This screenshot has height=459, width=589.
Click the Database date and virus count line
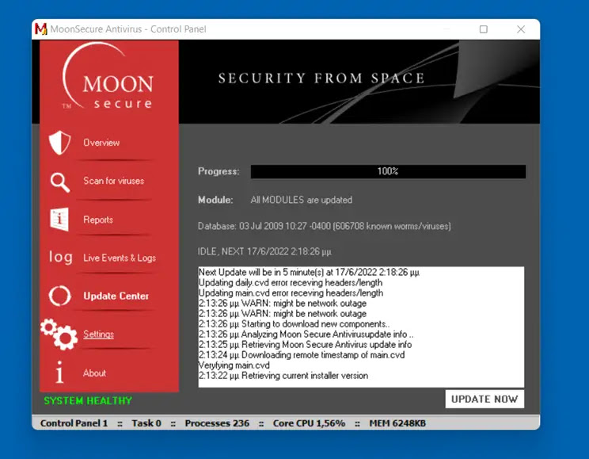click(324, 226)
